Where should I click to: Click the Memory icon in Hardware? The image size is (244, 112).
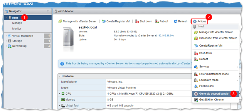pyautogui.click(x=63, y=100)
